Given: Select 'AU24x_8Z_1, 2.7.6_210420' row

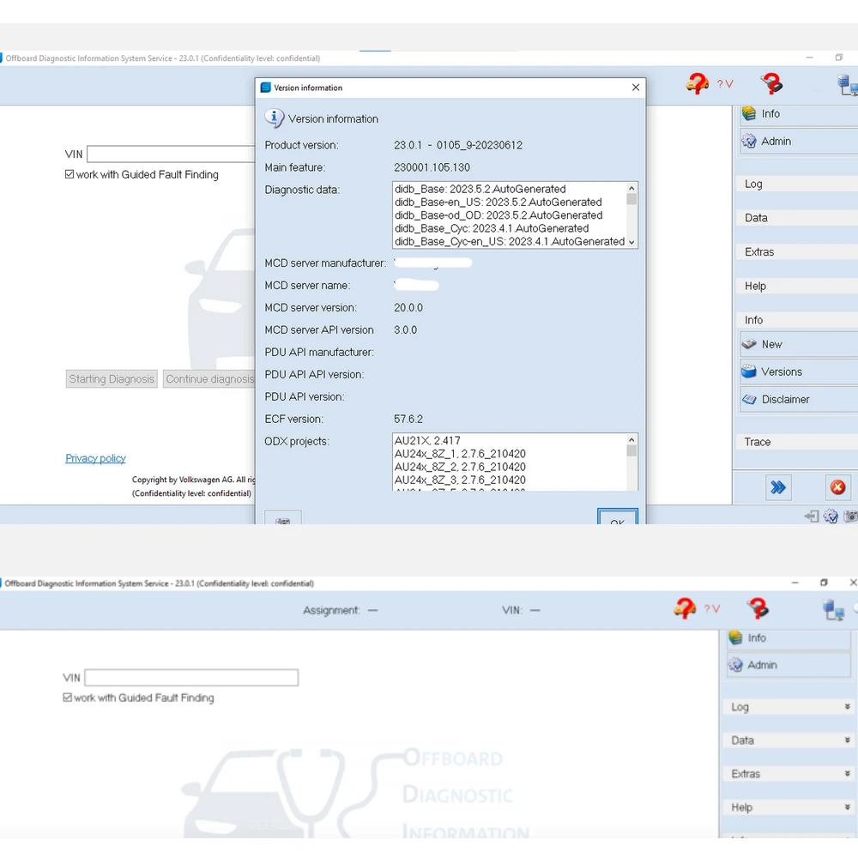Looking at the screenshot, I should pos(510,454).
